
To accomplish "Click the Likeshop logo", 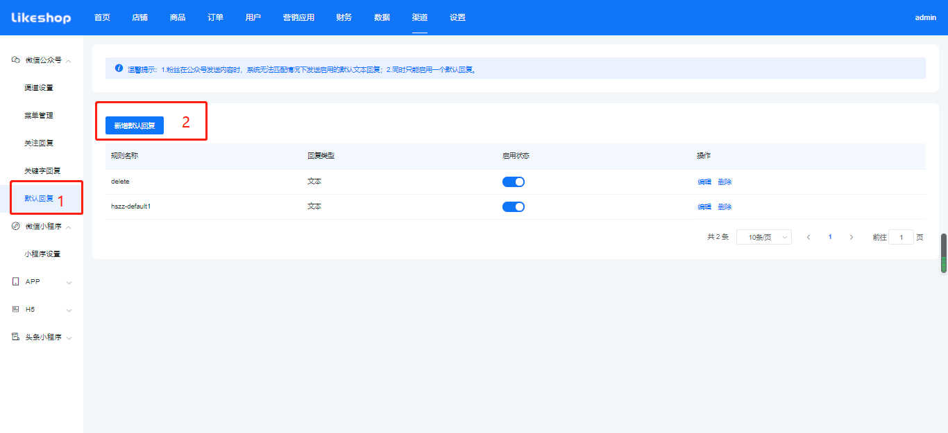I will [x=41, y=17].
